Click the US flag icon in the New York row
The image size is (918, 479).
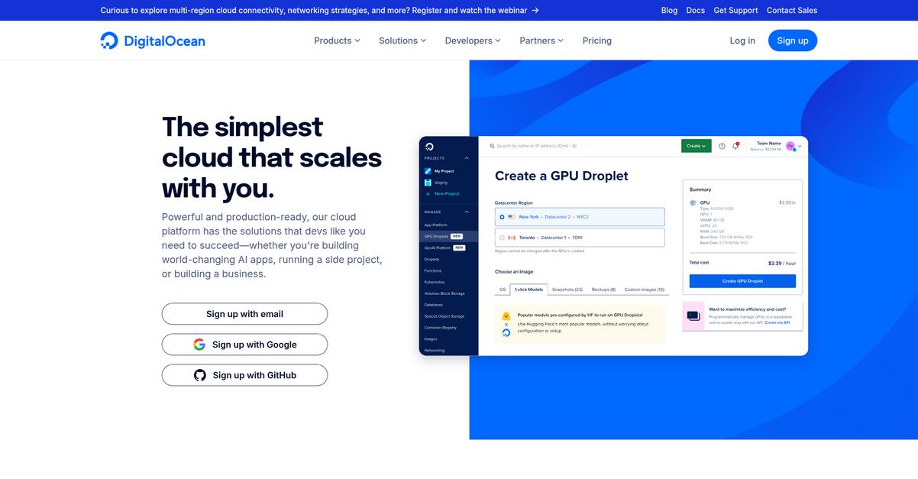tap(512, 217)
